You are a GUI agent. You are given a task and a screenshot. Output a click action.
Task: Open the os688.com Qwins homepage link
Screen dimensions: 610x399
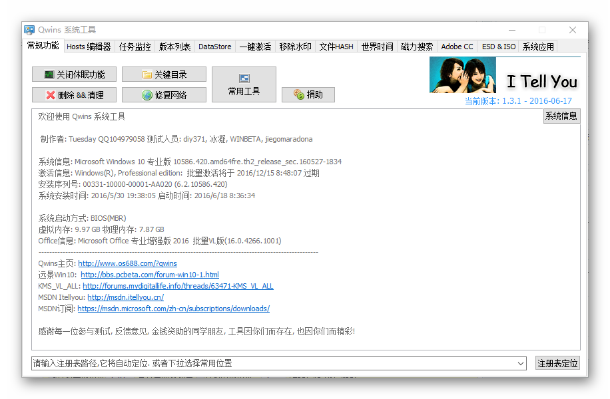128,263
